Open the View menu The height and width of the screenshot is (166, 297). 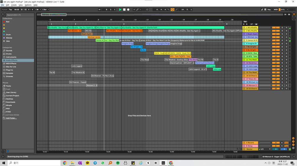coord(21,5)
